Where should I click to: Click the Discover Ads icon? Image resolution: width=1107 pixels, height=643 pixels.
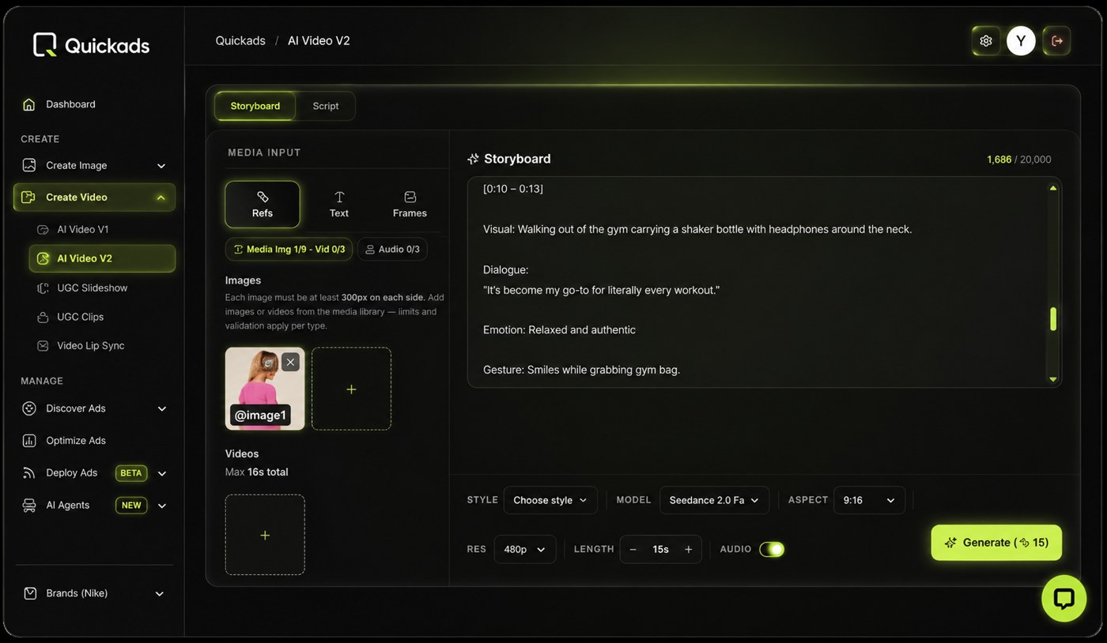[x=29, y=408]
